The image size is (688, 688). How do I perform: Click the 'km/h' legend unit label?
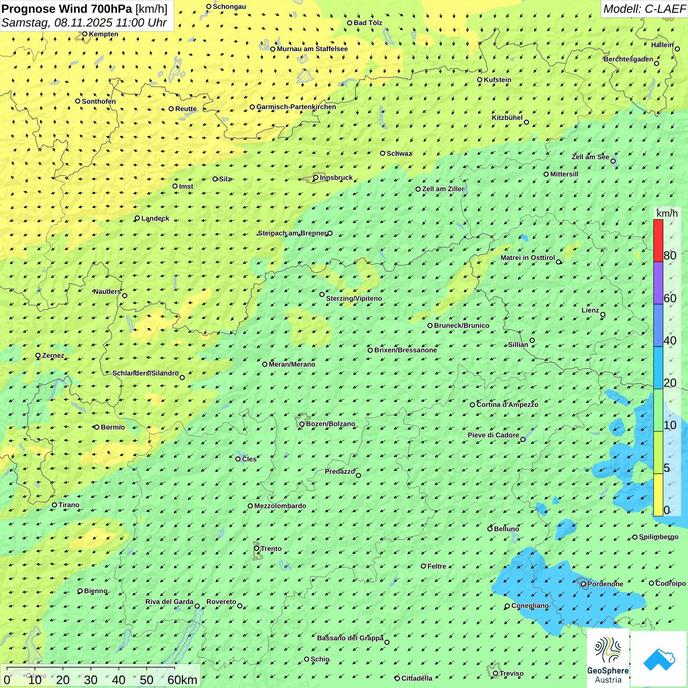(667, 213)
